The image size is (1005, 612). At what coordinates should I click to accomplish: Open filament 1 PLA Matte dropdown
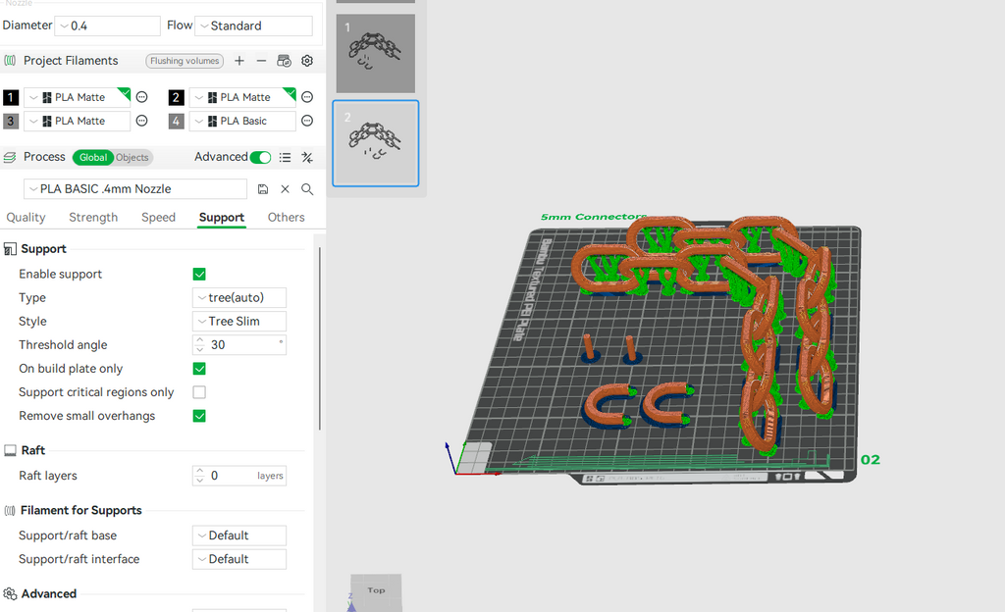[x=77, y=97]
